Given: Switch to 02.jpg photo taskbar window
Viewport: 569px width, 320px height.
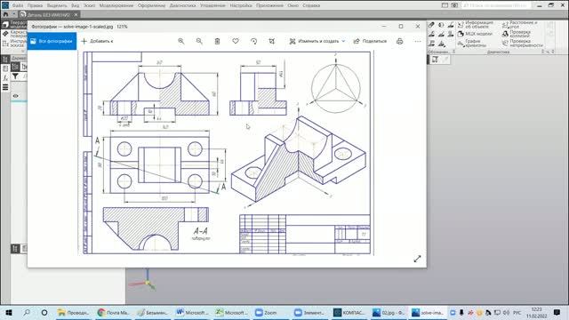Looking at the screenshot, I should (389, 312).
